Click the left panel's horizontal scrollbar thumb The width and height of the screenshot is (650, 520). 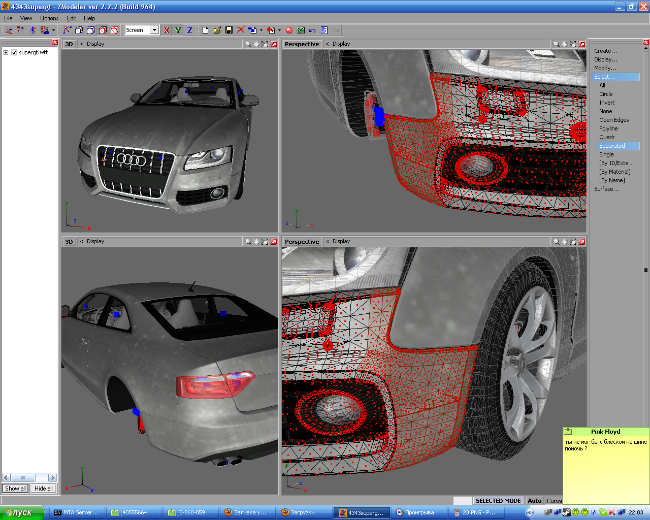coord(23,478)
